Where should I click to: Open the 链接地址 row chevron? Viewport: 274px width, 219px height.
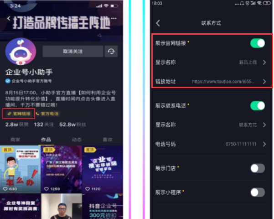pos(264,82)
